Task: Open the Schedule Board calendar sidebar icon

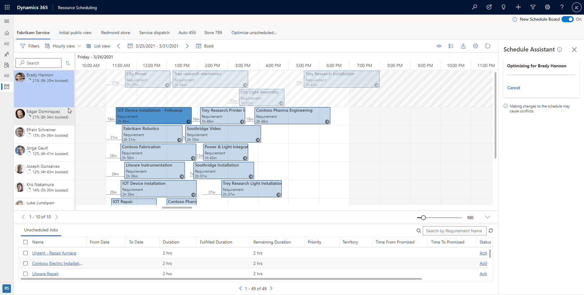Action: (x=7, y=87)
